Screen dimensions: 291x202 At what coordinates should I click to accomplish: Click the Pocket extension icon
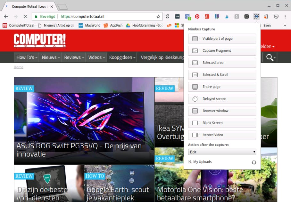[276, 17]
